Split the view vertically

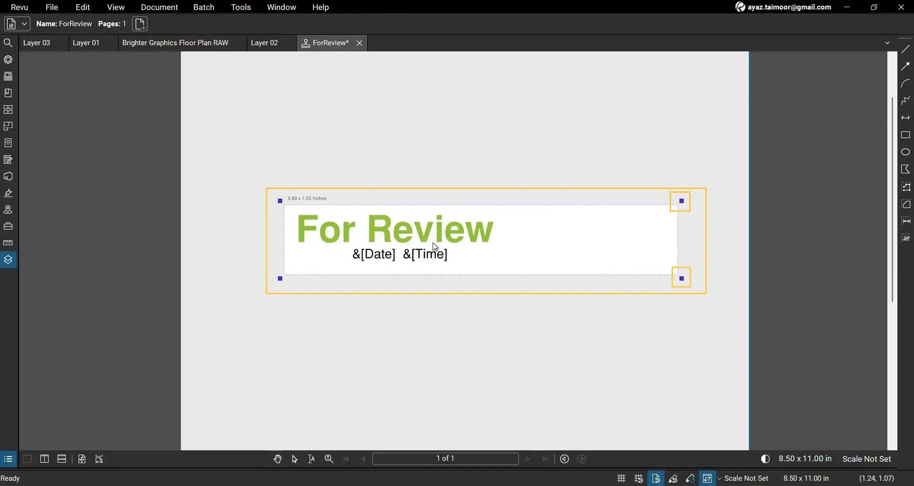44,459
